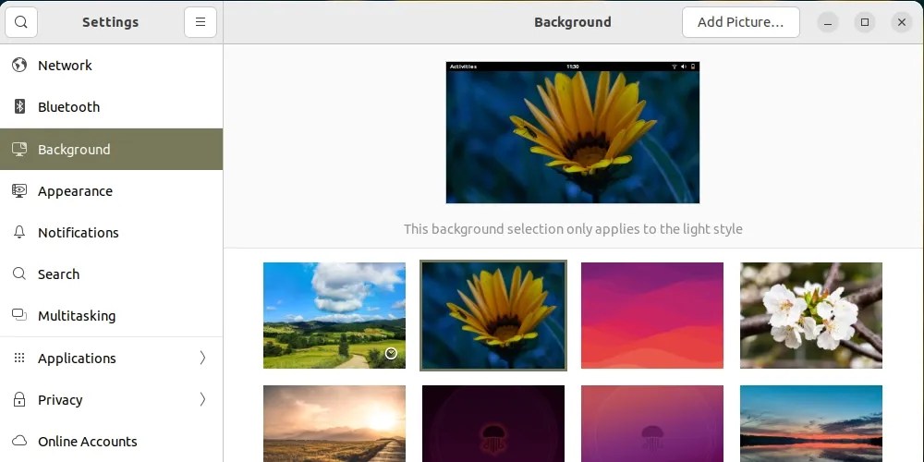
Task: Click the large current background preview
Action: click(x=573, y=132)
